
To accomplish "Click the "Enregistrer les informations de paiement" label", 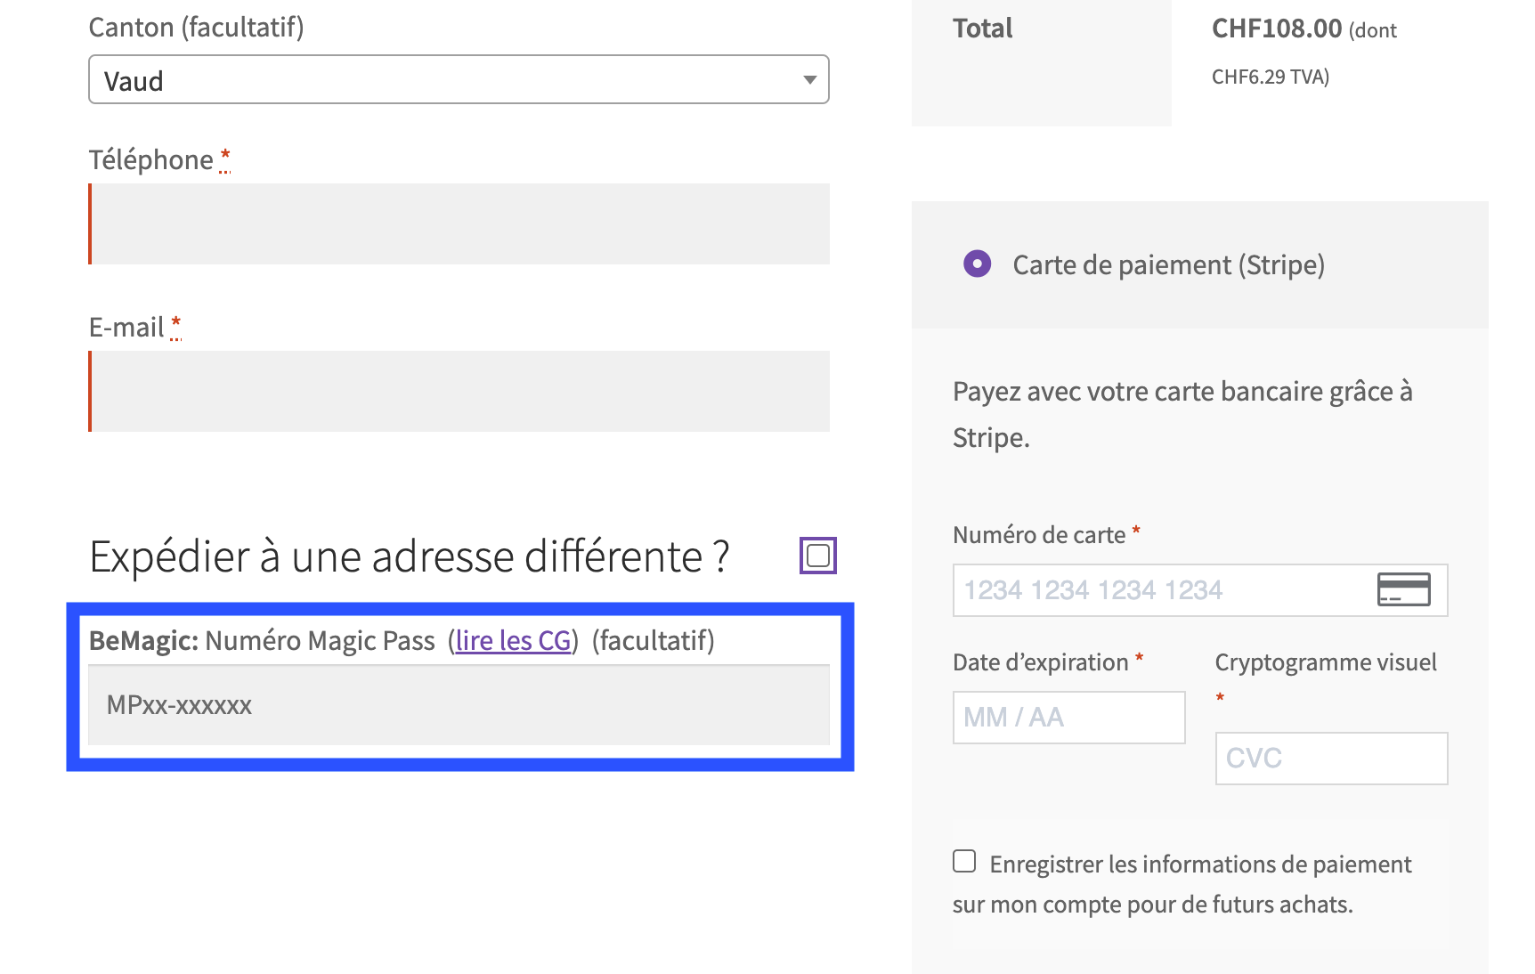I will tap(1199, 864).
